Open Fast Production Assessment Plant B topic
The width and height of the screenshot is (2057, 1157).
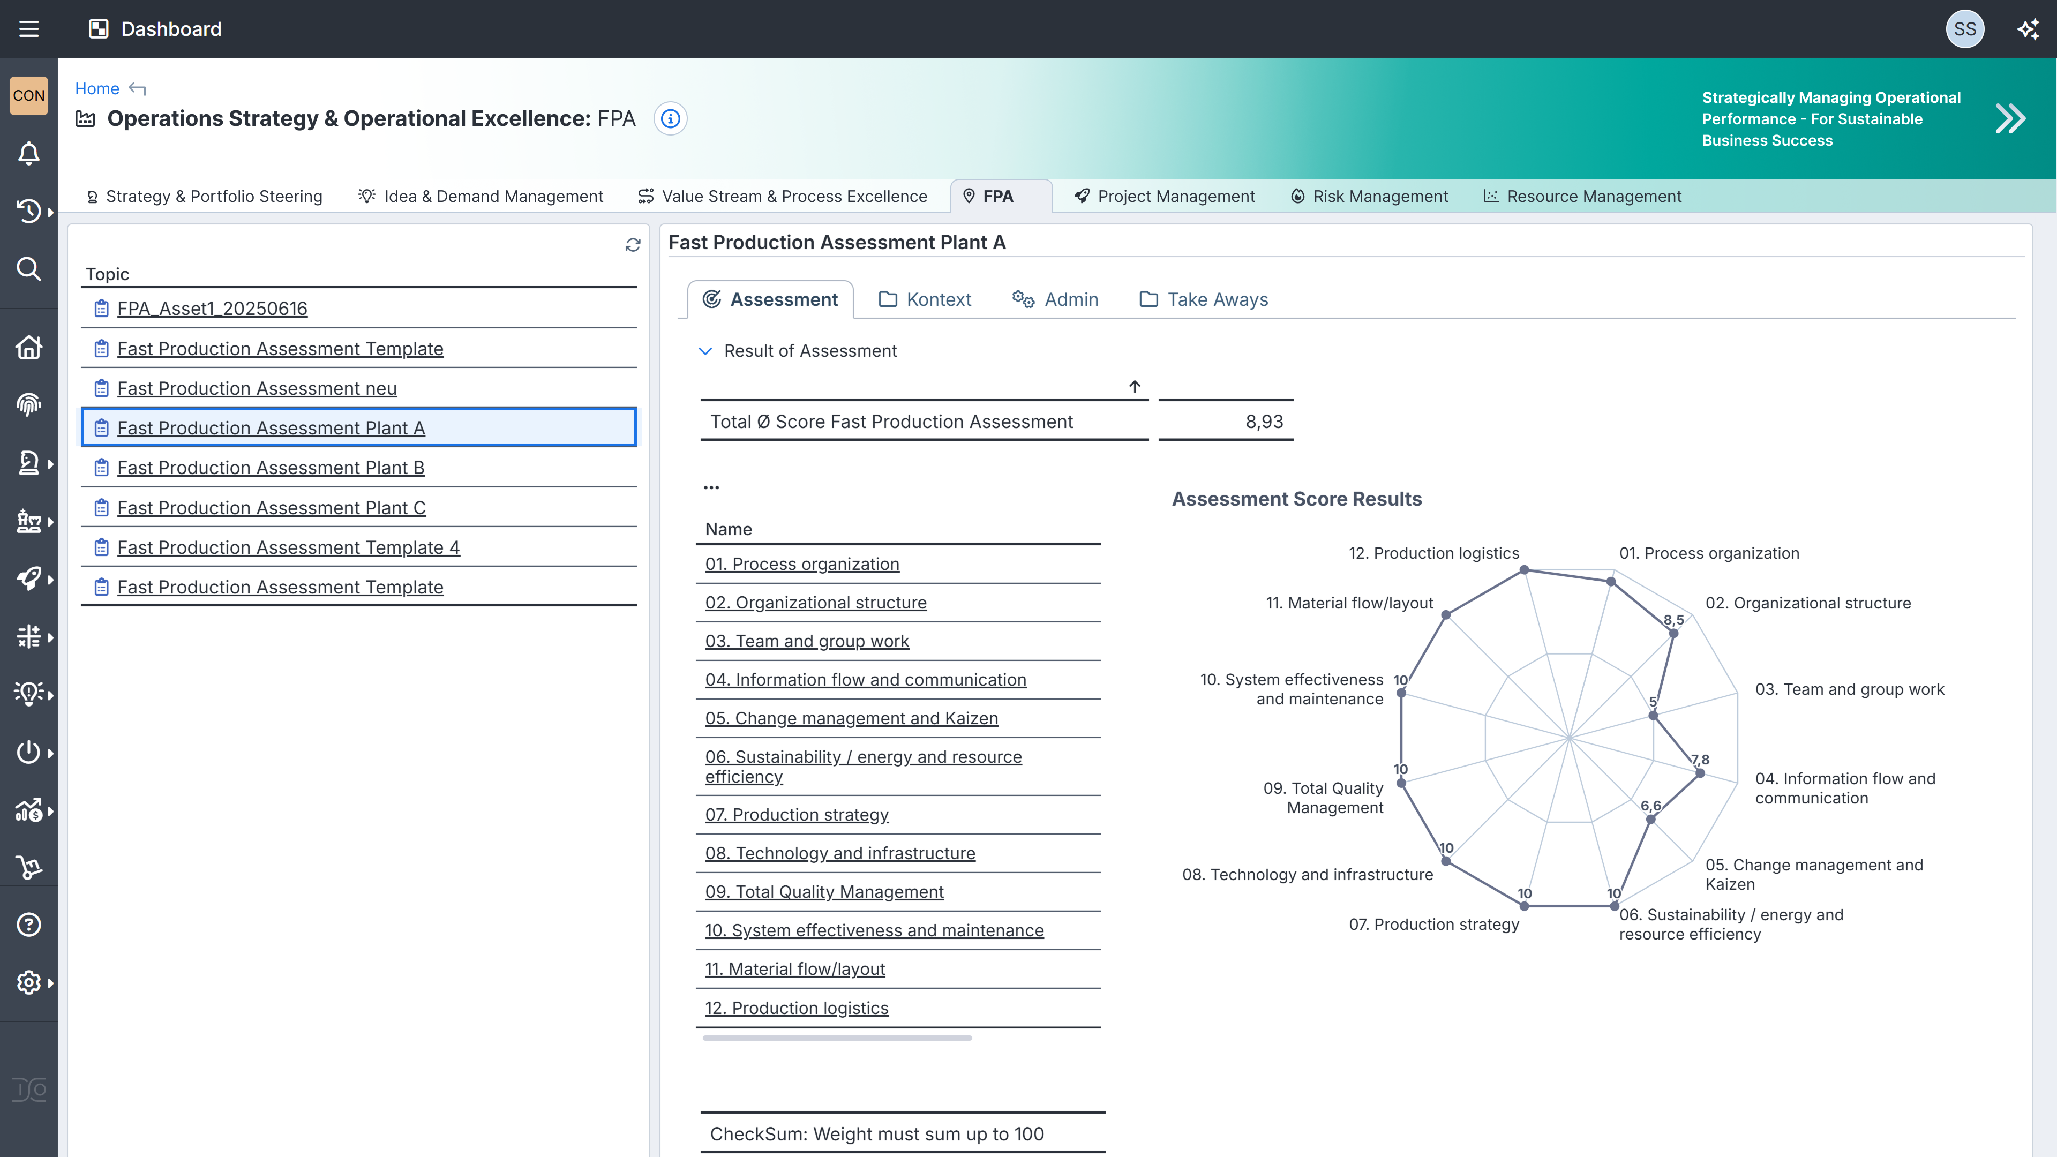(271, 468)
